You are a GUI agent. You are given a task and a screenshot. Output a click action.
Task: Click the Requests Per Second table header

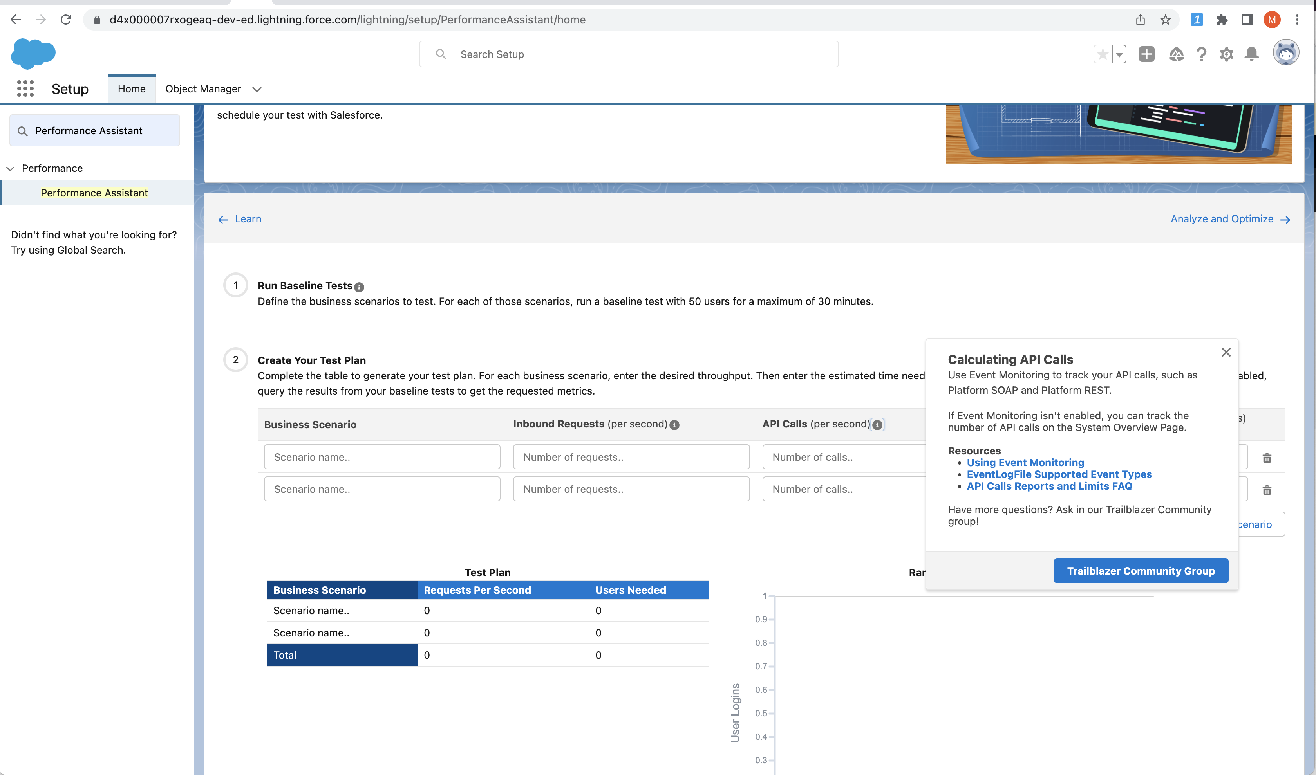point(477,590)
